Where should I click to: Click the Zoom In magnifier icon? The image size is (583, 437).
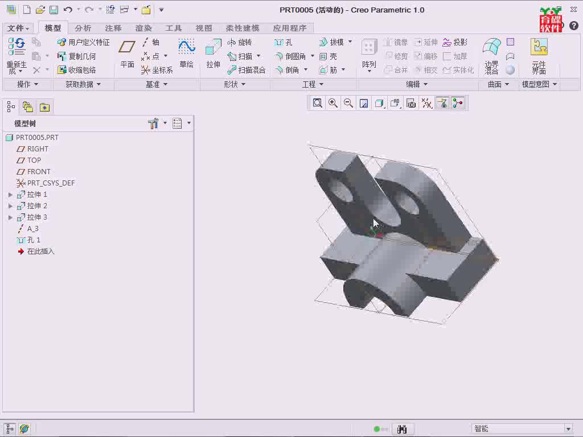pos(332,103)
